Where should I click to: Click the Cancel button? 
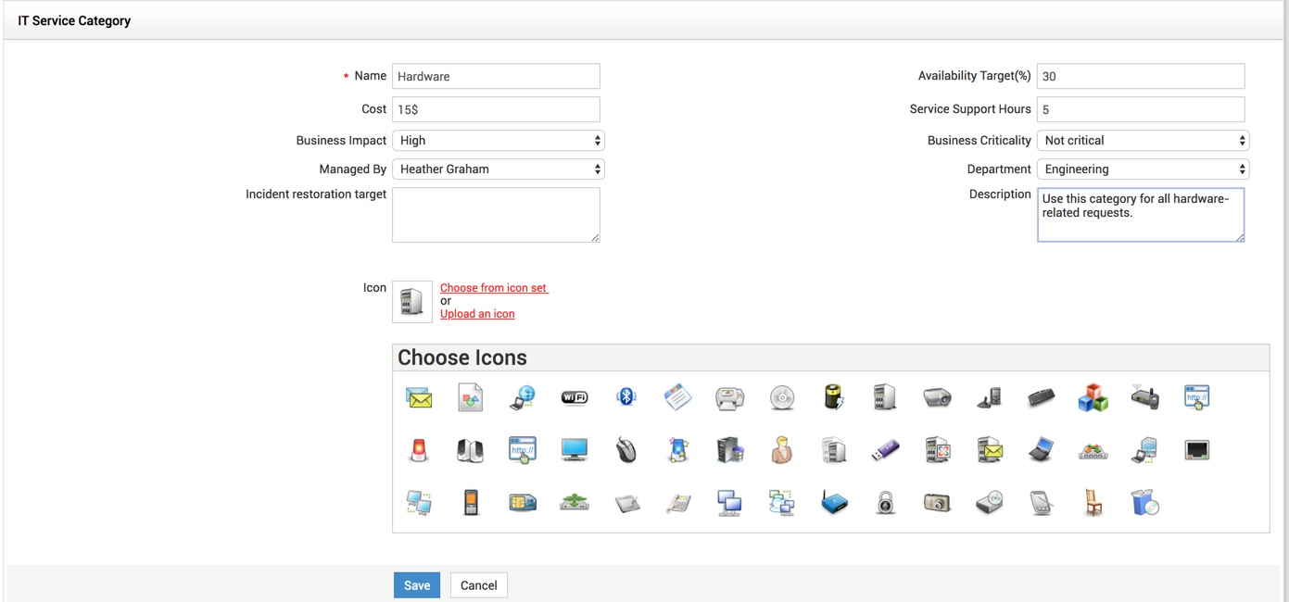(x=479, y=585)
